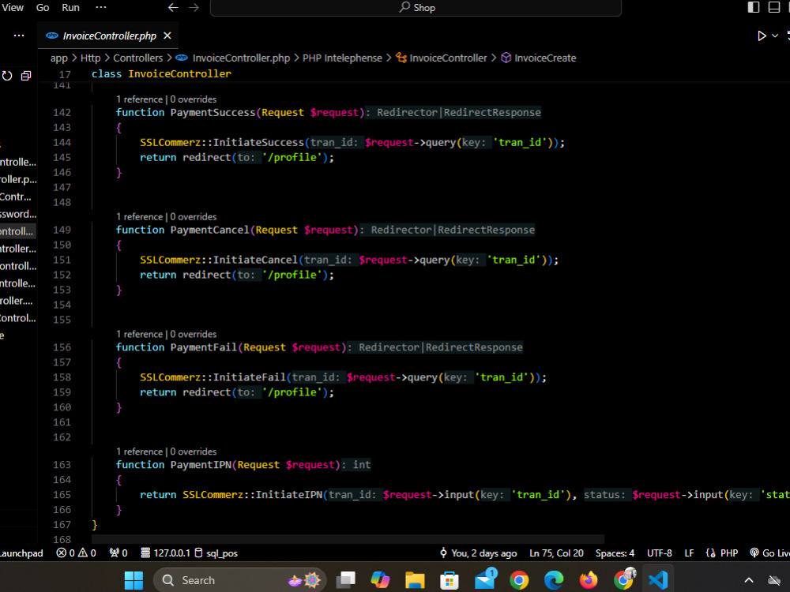Image resolution: width=790 pixels, height=592 pixels.
Task: Open Google Chrome from taskbar
Action: (519, 580)
